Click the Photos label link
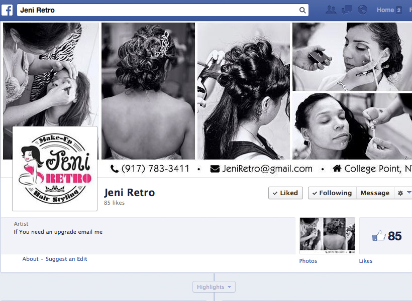Screen dimensions: 412x301 tap(308, 261)
